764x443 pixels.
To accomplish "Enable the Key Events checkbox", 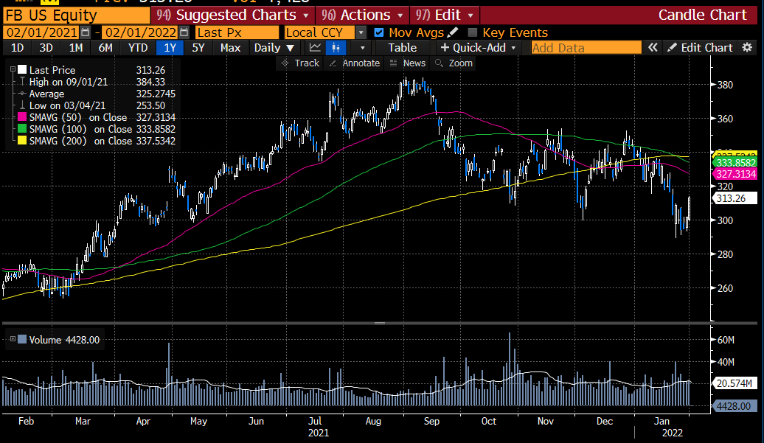I will tap(473, 32).
